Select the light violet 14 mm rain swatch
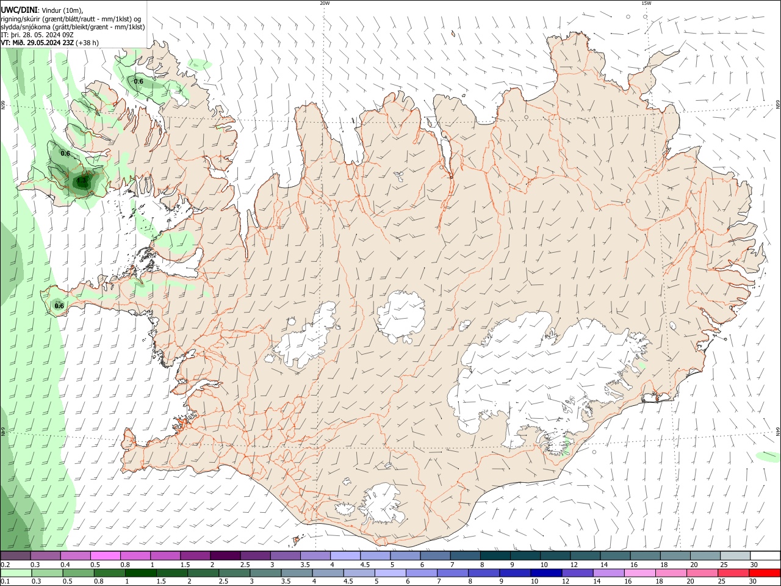This screenshot has height=586, width=781. click(x=608, y=573)
